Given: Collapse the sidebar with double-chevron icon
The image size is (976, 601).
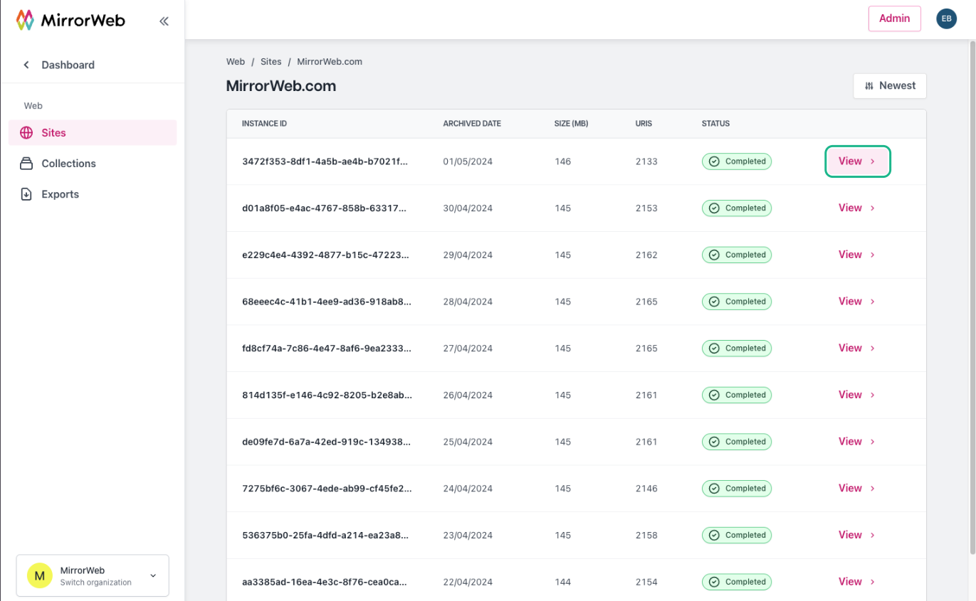Looking at the screenshot, I should [x=164, y=21].
